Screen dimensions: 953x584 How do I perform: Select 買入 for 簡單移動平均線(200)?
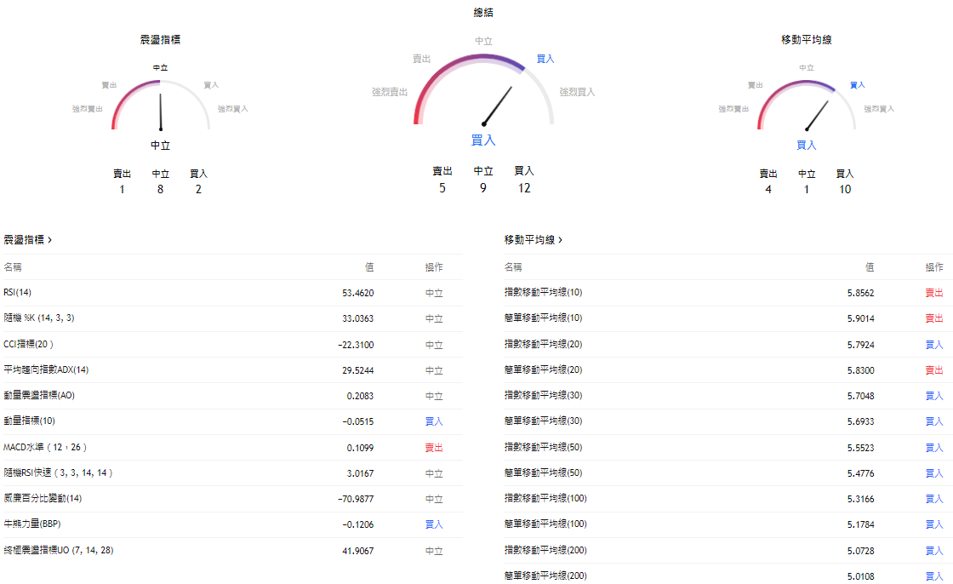point(935,575)
